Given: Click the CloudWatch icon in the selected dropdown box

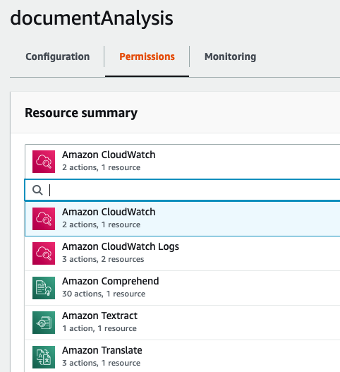Looking at the screenshot, I should pyautogui.click(x=44, y=162).
